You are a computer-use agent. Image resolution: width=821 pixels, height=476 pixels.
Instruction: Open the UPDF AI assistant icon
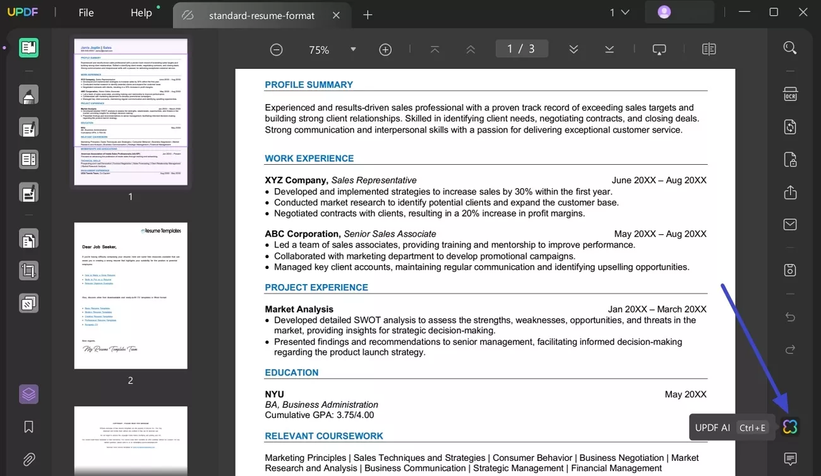pyautogui.click(x=789, y=427)
